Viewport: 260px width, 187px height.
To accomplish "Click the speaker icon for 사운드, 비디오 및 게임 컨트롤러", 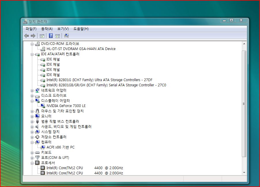I will 37,127.
